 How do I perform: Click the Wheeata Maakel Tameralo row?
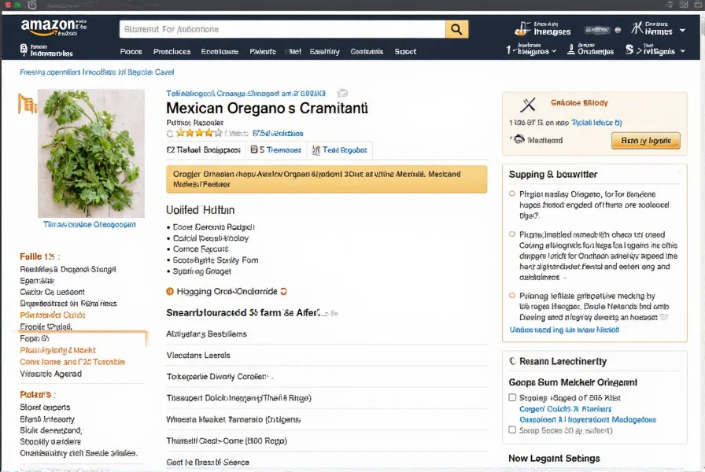pos(327,419)
